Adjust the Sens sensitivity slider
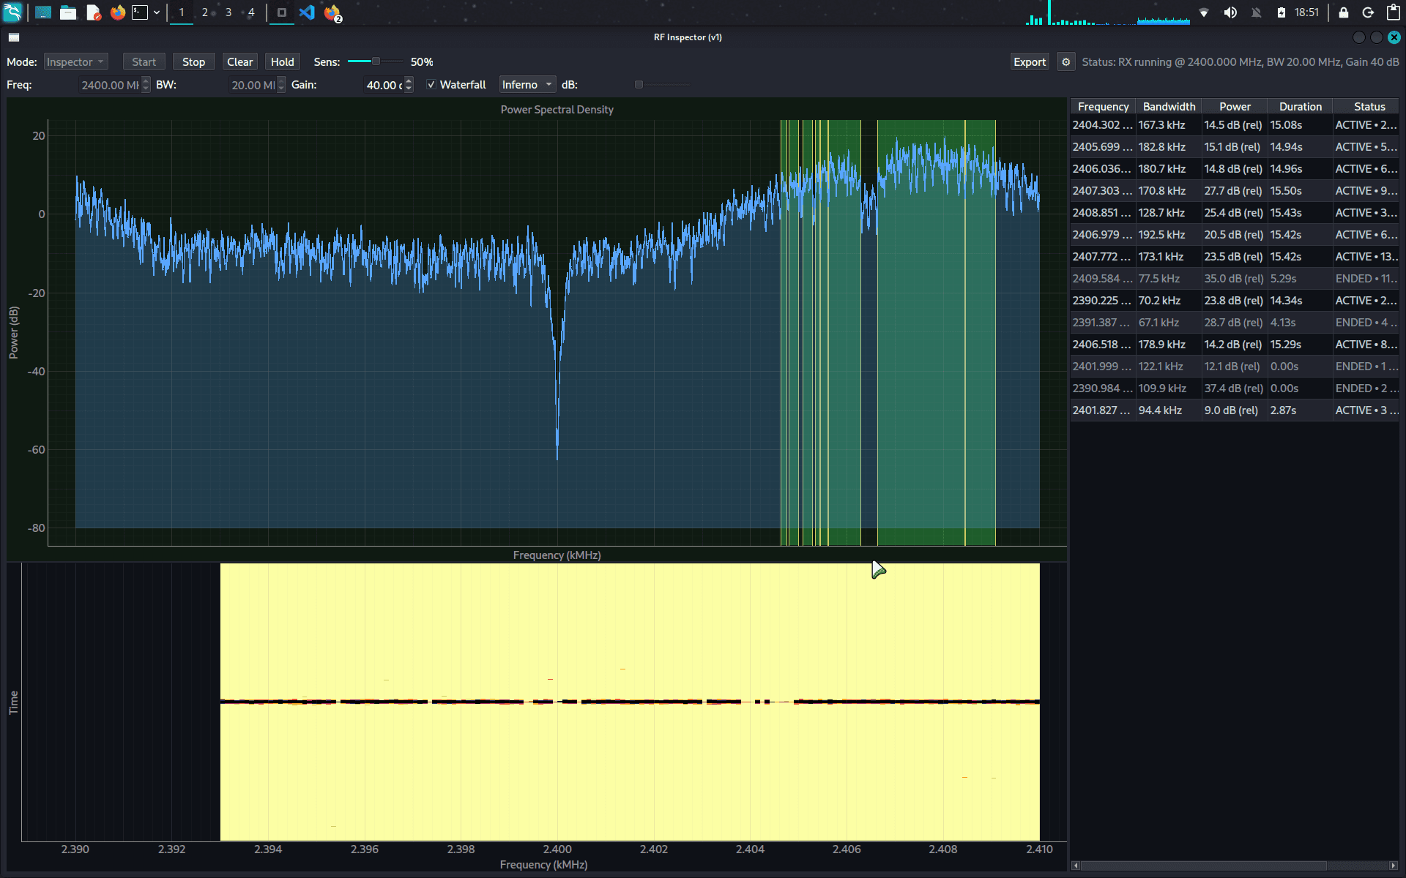The image size is (1406, 878). [x=375, y=61]
